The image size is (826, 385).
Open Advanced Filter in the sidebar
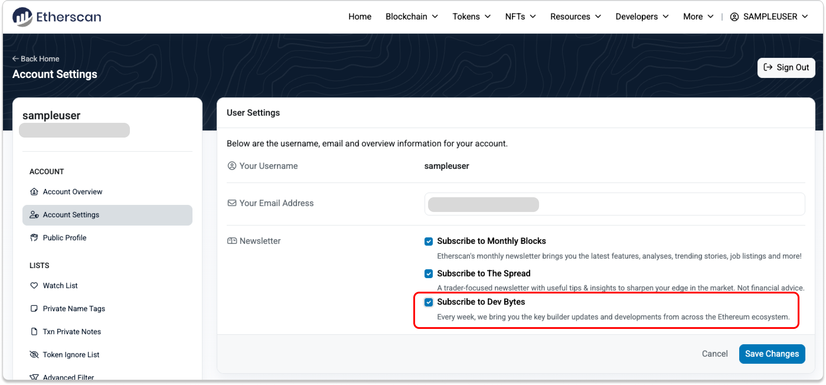[107, 377]
